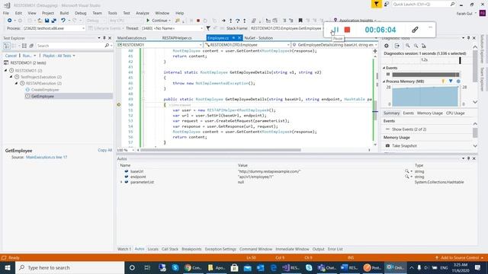Click the reset zoom icon in Diagnostic Tools
This screenshot has height=274, width=488.
click(x=424, y=46)
